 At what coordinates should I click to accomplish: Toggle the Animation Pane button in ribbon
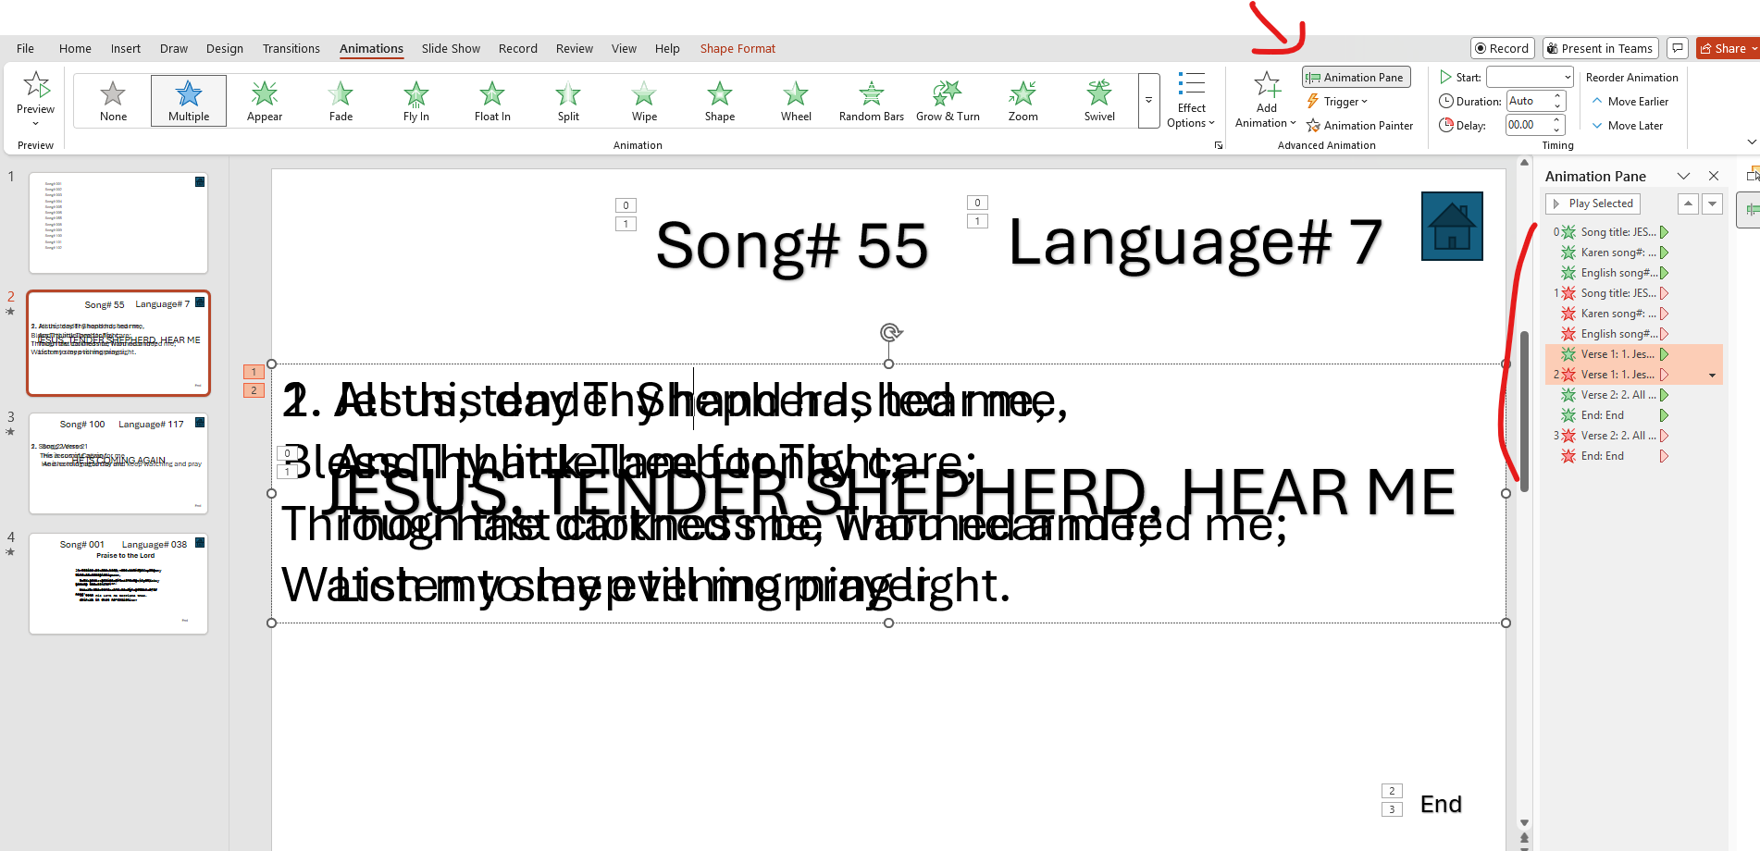[1356, 78]
